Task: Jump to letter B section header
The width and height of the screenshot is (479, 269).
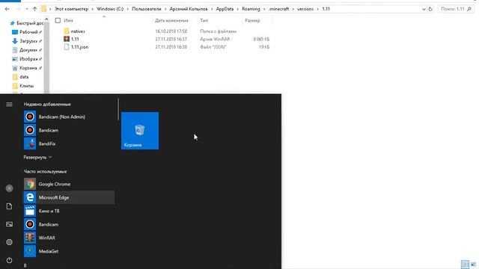Action: [x=25, y=266]
